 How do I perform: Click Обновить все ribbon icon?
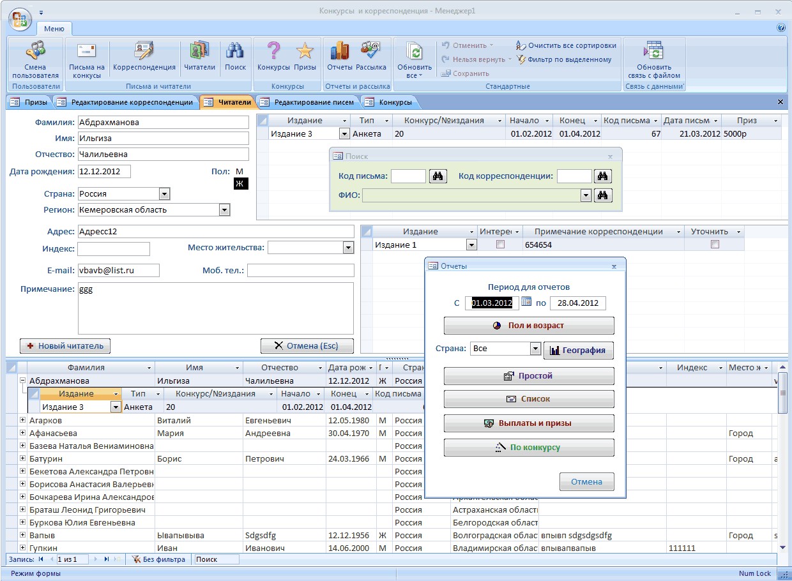(415, 59)
